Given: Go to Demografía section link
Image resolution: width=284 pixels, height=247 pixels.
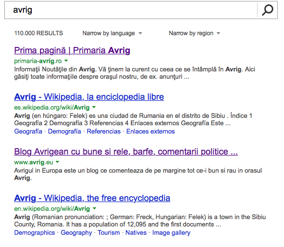Looking at the screenshot, I should 64,132.
